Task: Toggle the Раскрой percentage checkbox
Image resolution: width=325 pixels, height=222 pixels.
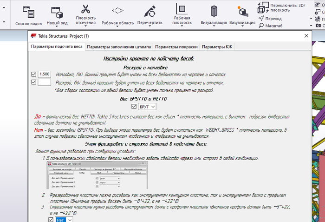Action: click(x=33, y=82)
